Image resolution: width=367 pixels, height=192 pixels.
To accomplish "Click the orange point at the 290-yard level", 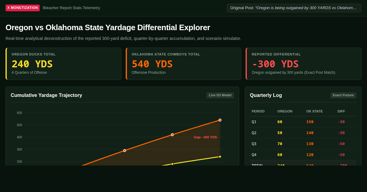I will (x=124, y=151).
